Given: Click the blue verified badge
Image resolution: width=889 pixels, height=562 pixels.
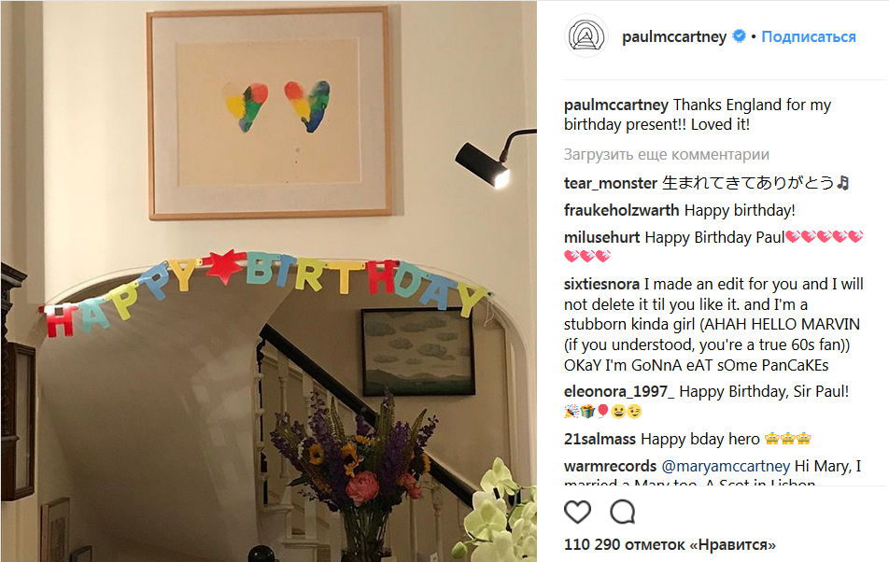Looking at the screenshot, I should click(x=739, y=37).
